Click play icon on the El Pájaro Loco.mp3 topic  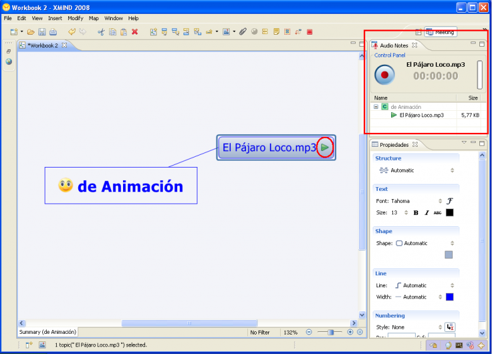click(x=325, y=147)
